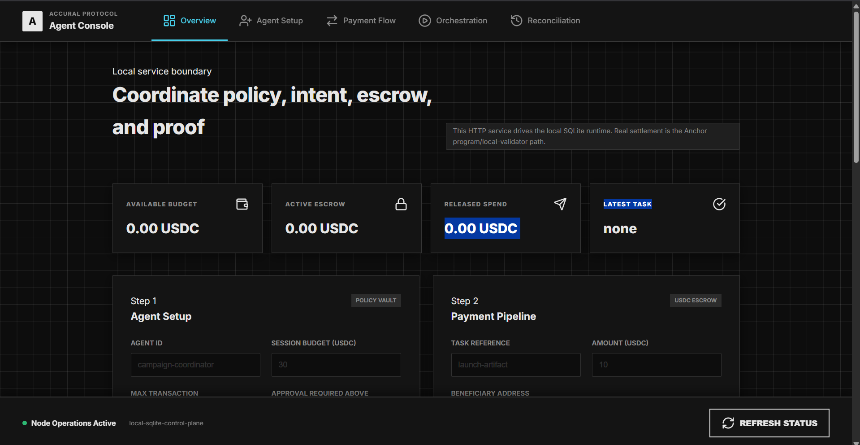Click the checkmark circle icon in Latest Task

pos(719,204)
